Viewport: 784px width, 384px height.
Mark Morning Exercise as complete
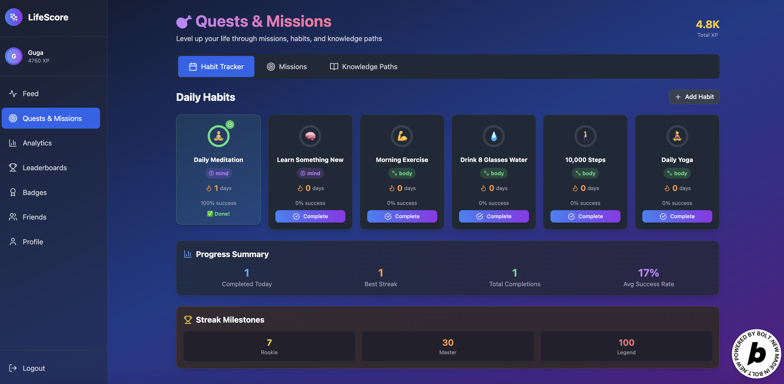click(x=402, y=216)
